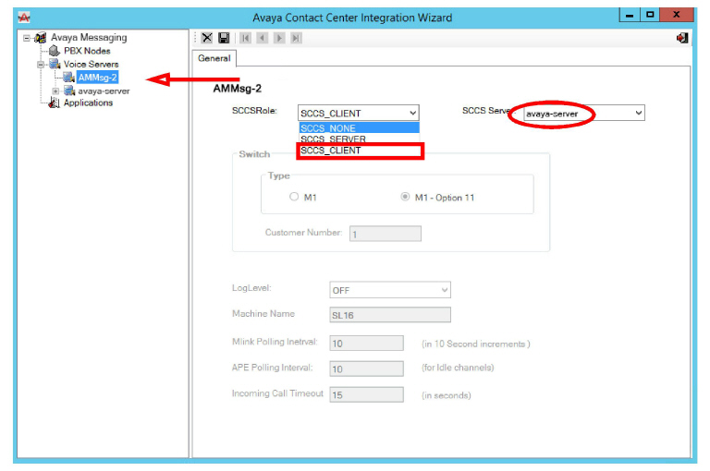
Task: Click the save floppy disk icon
Action: (x=224, y=38)
